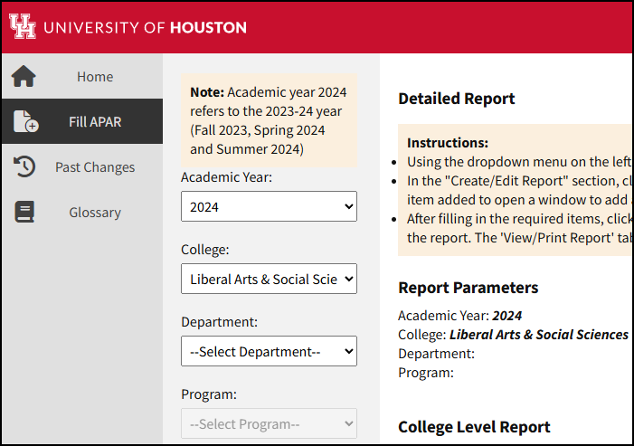Click the Glossary book icon

(x=24, y=212)
